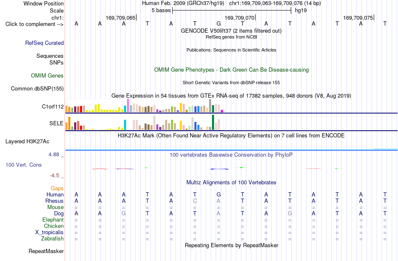Viewport: 398px width, 261px height.
Task: Click the G base in the Human alignment row
Action: coord(219,195)
